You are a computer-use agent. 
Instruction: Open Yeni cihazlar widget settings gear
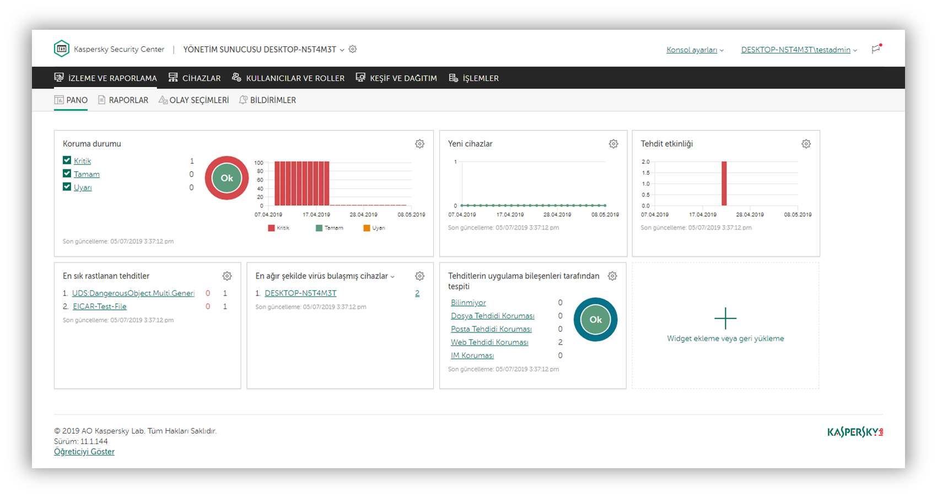[613, 144]
